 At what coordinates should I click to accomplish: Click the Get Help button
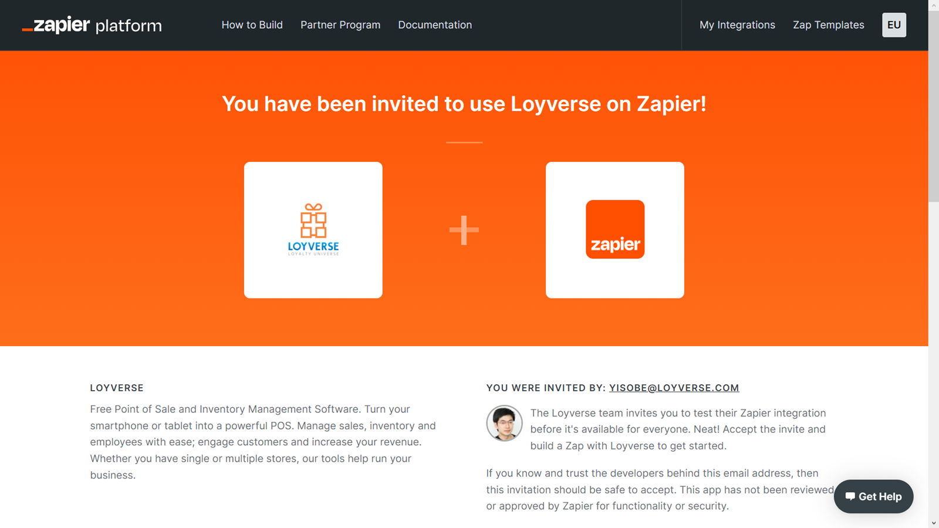pos(873,496)
